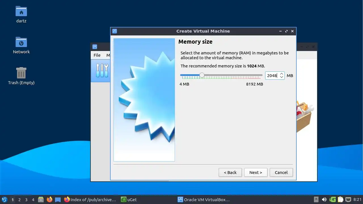Viewport: 363px width, 204px height.
Task: Click the removable media eject tray icon
Action: coord(316,199)
